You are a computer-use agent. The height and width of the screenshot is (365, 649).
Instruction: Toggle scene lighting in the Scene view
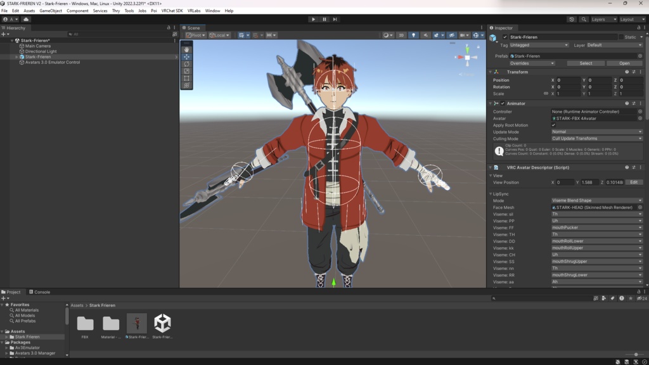coord(414,35)
